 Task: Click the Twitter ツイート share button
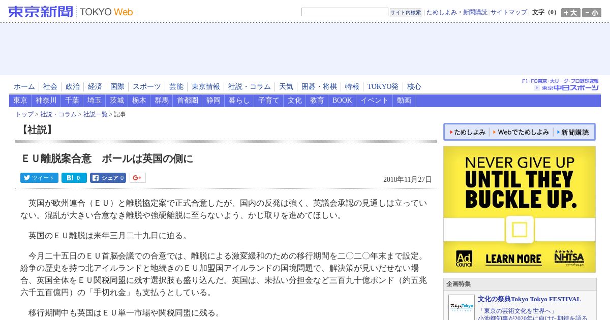[39, 178]
